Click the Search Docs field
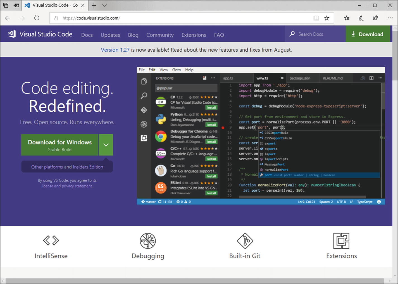Image resolution: width=398 pixels, height=284 pixels. pos(316,34)
